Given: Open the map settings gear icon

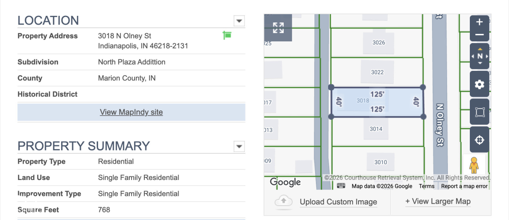Looking at the screenshot, I should click(480, 84).
